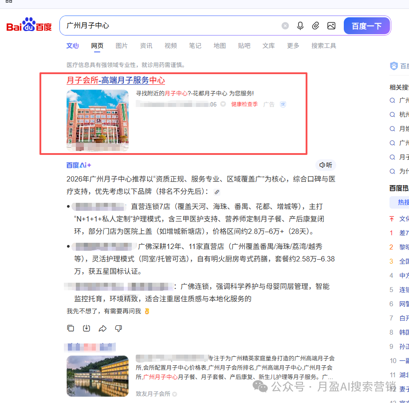Viewport: 409px width, 403px height.
Task: Share the AI answer
Action: click(102, 328)
